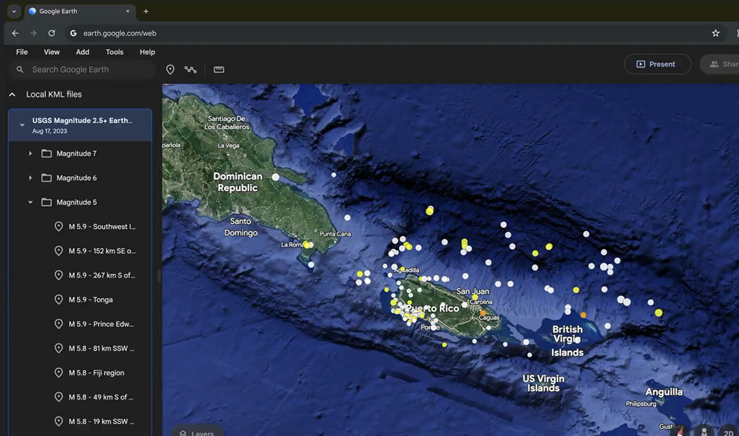
Task: Select the M 5.8 - 19 km SSW row
Action: pos(80,422)
